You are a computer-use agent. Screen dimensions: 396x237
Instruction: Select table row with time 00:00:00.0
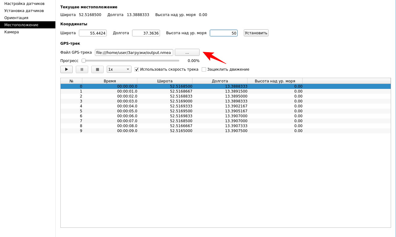tap(226, 86)
